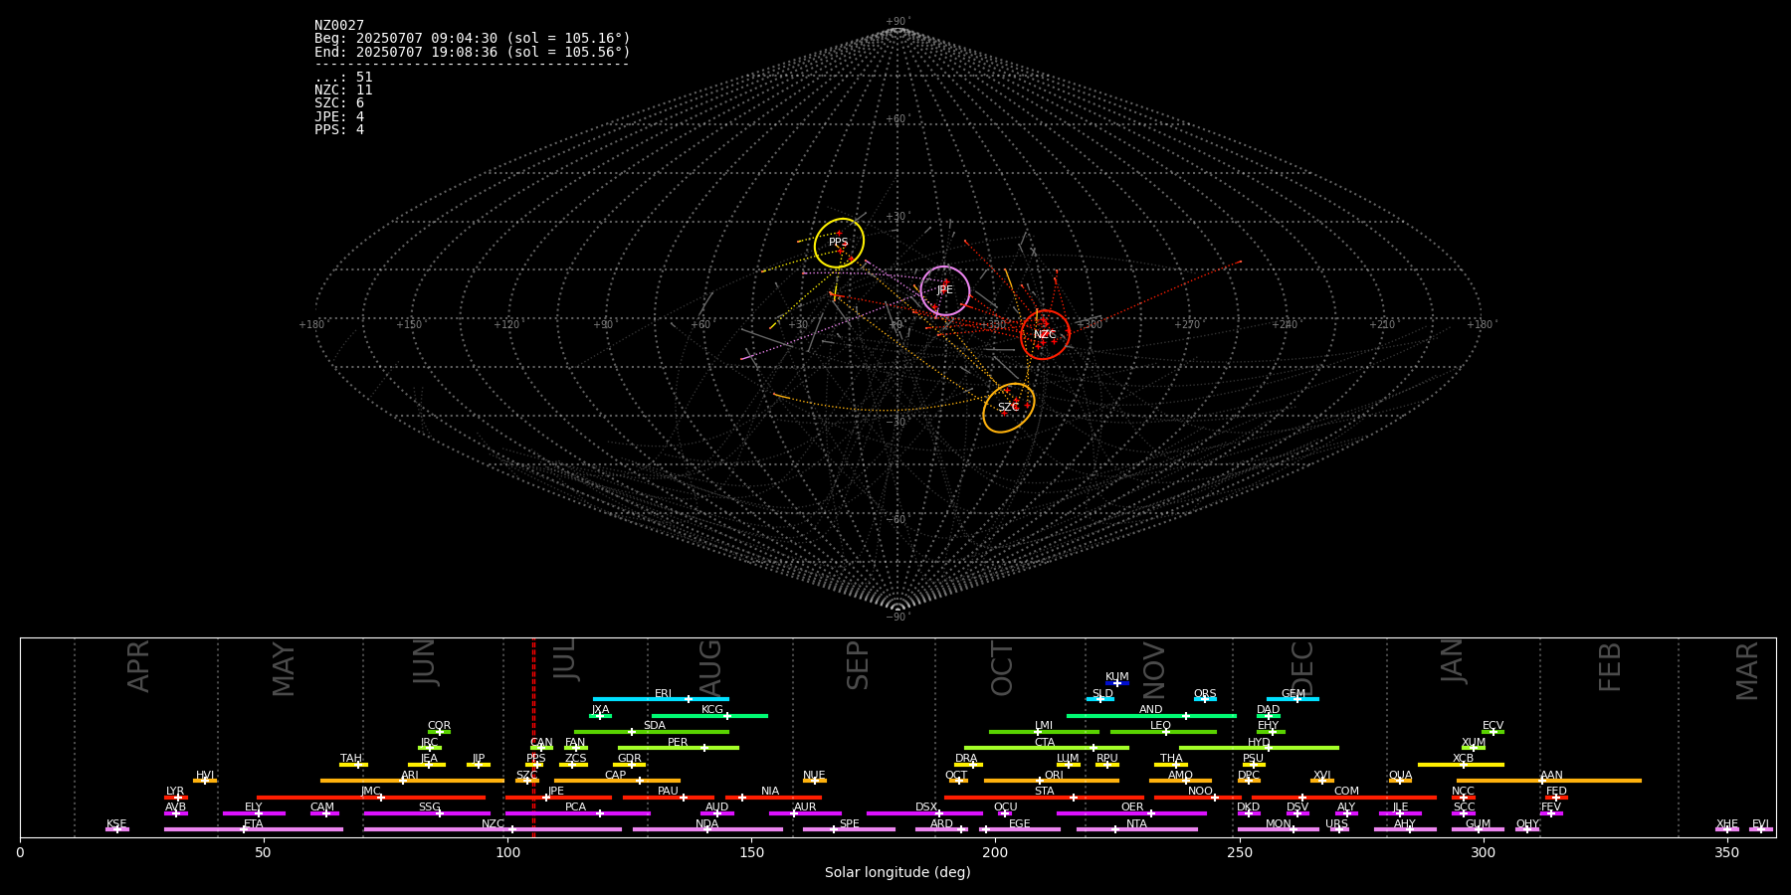Click the orange SZC radiant circle on sky map

pyautogui.click(x=1008, y=408)
